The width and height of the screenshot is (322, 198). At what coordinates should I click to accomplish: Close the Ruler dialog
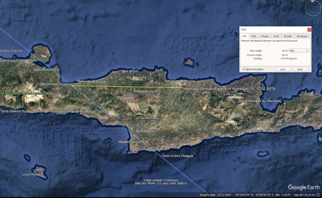click(309, 29)
